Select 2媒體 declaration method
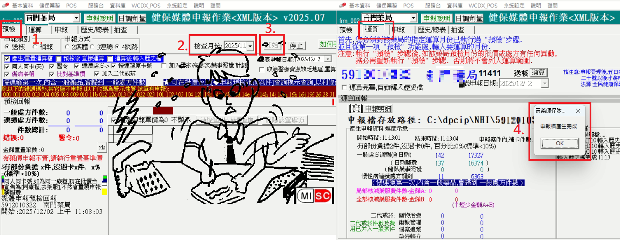The height and width of the screenshot is (241, 620). click(67, 46)
